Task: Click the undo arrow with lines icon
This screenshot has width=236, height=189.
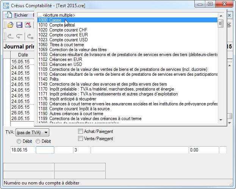Action: click(x=30, y=36)
